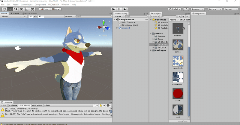Open the Window menu
This screenshot has width=240, height=125.
65,4
